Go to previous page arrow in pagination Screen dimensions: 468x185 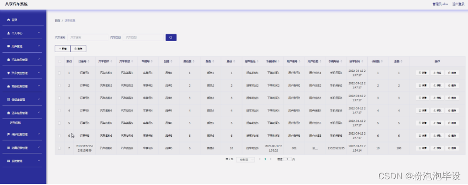(x=260, y=159)
